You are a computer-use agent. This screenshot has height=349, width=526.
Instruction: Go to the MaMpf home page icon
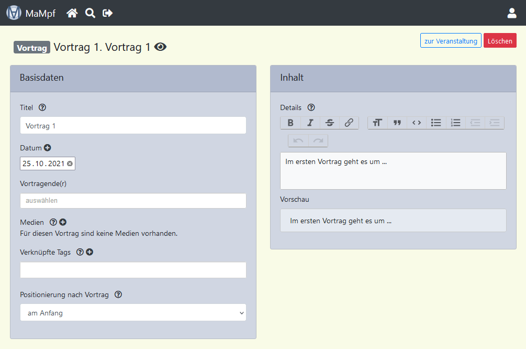click(x=72, y=13)
